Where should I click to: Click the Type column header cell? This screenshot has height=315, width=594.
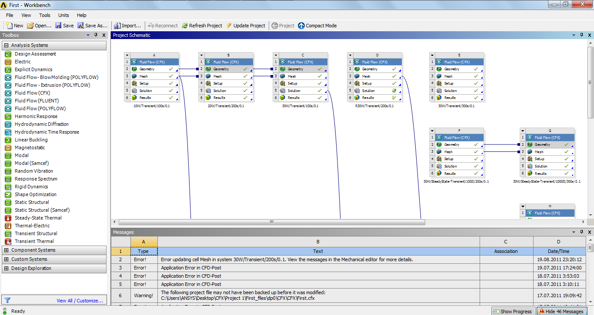tap(143, 251)
